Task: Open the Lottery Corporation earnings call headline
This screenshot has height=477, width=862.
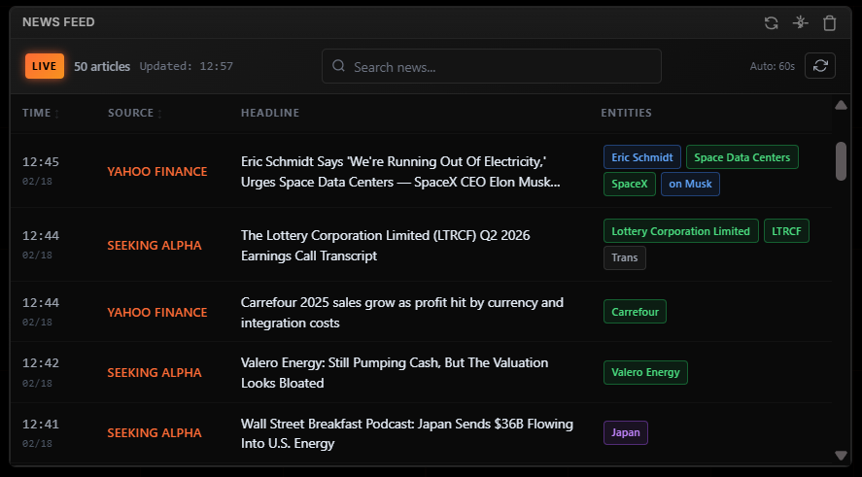Action: [x=386, y=245]
